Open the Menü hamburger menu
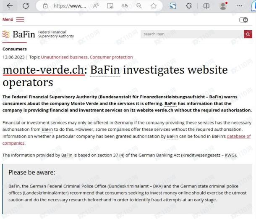The image size is (256, 219). pyautogui.click(x=13, y=19)
